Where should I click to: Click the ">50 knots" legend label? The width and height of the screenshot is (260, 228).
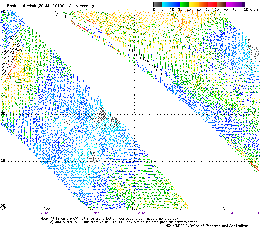coord(250,9)
